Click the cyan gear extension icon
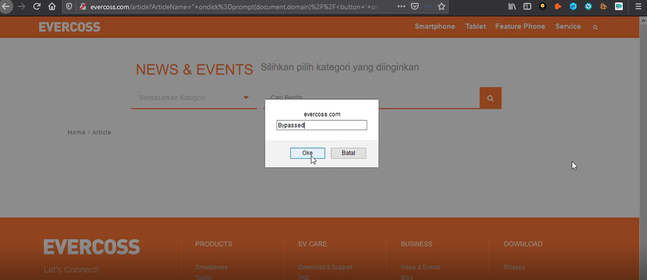This screenshot has width=647, height=280. (588, 6)
